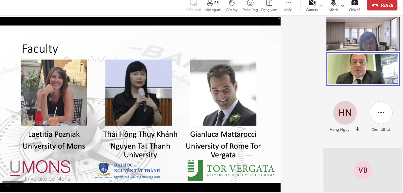Expand microphone options chevron next to Micrô

(342, 6)
